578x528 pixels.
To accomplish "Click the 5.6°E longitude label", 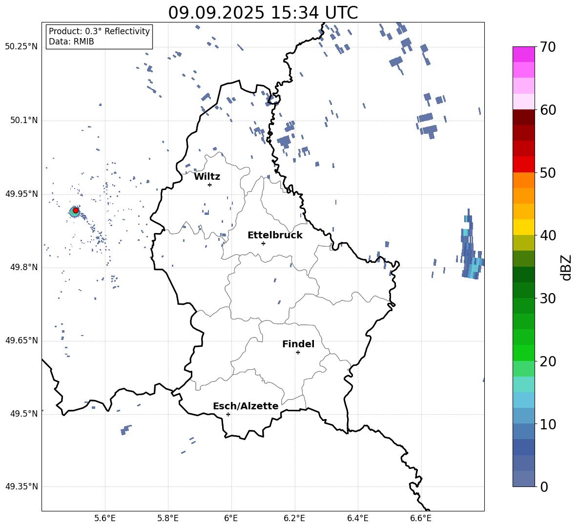I will (105, 518).
